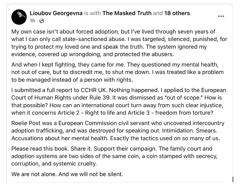Viewport: 242px width, 188px height.
Task: Visit The Masked Truth tagged page
Action: (x=127, y=13)
